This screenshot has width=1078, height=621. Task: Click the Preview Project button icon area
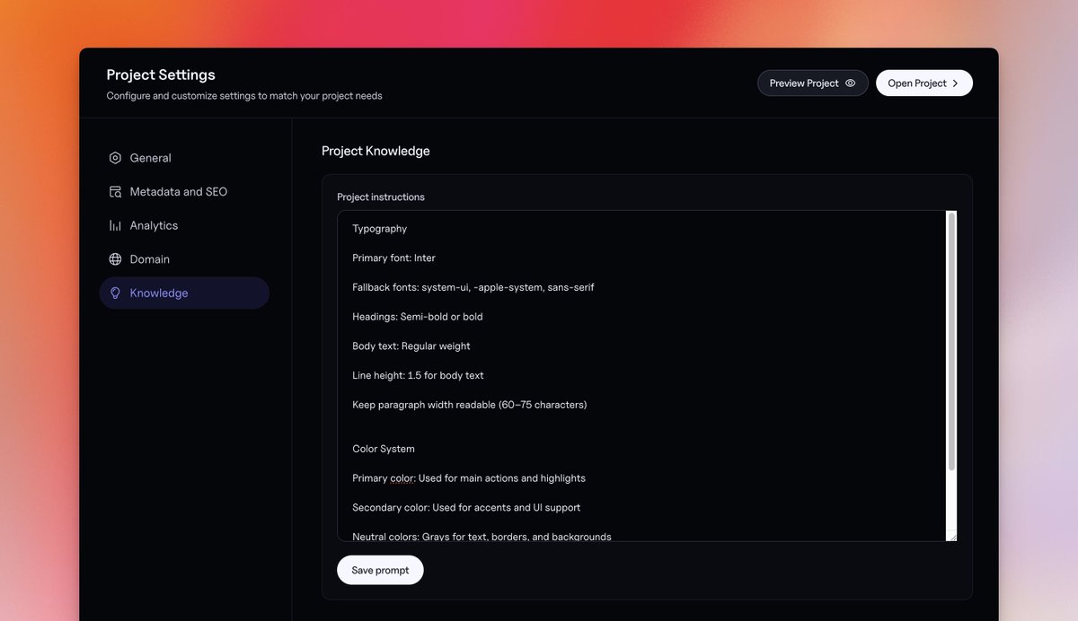click(852, 83)
